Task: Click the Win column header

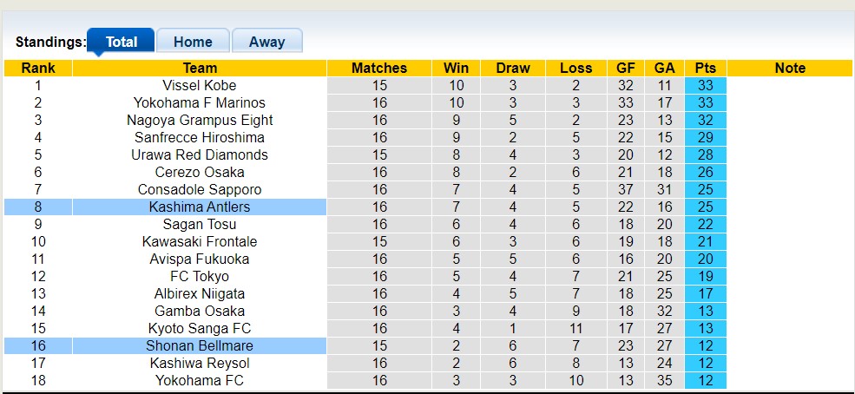Action: pyautogui.click(x=456, y=68)
